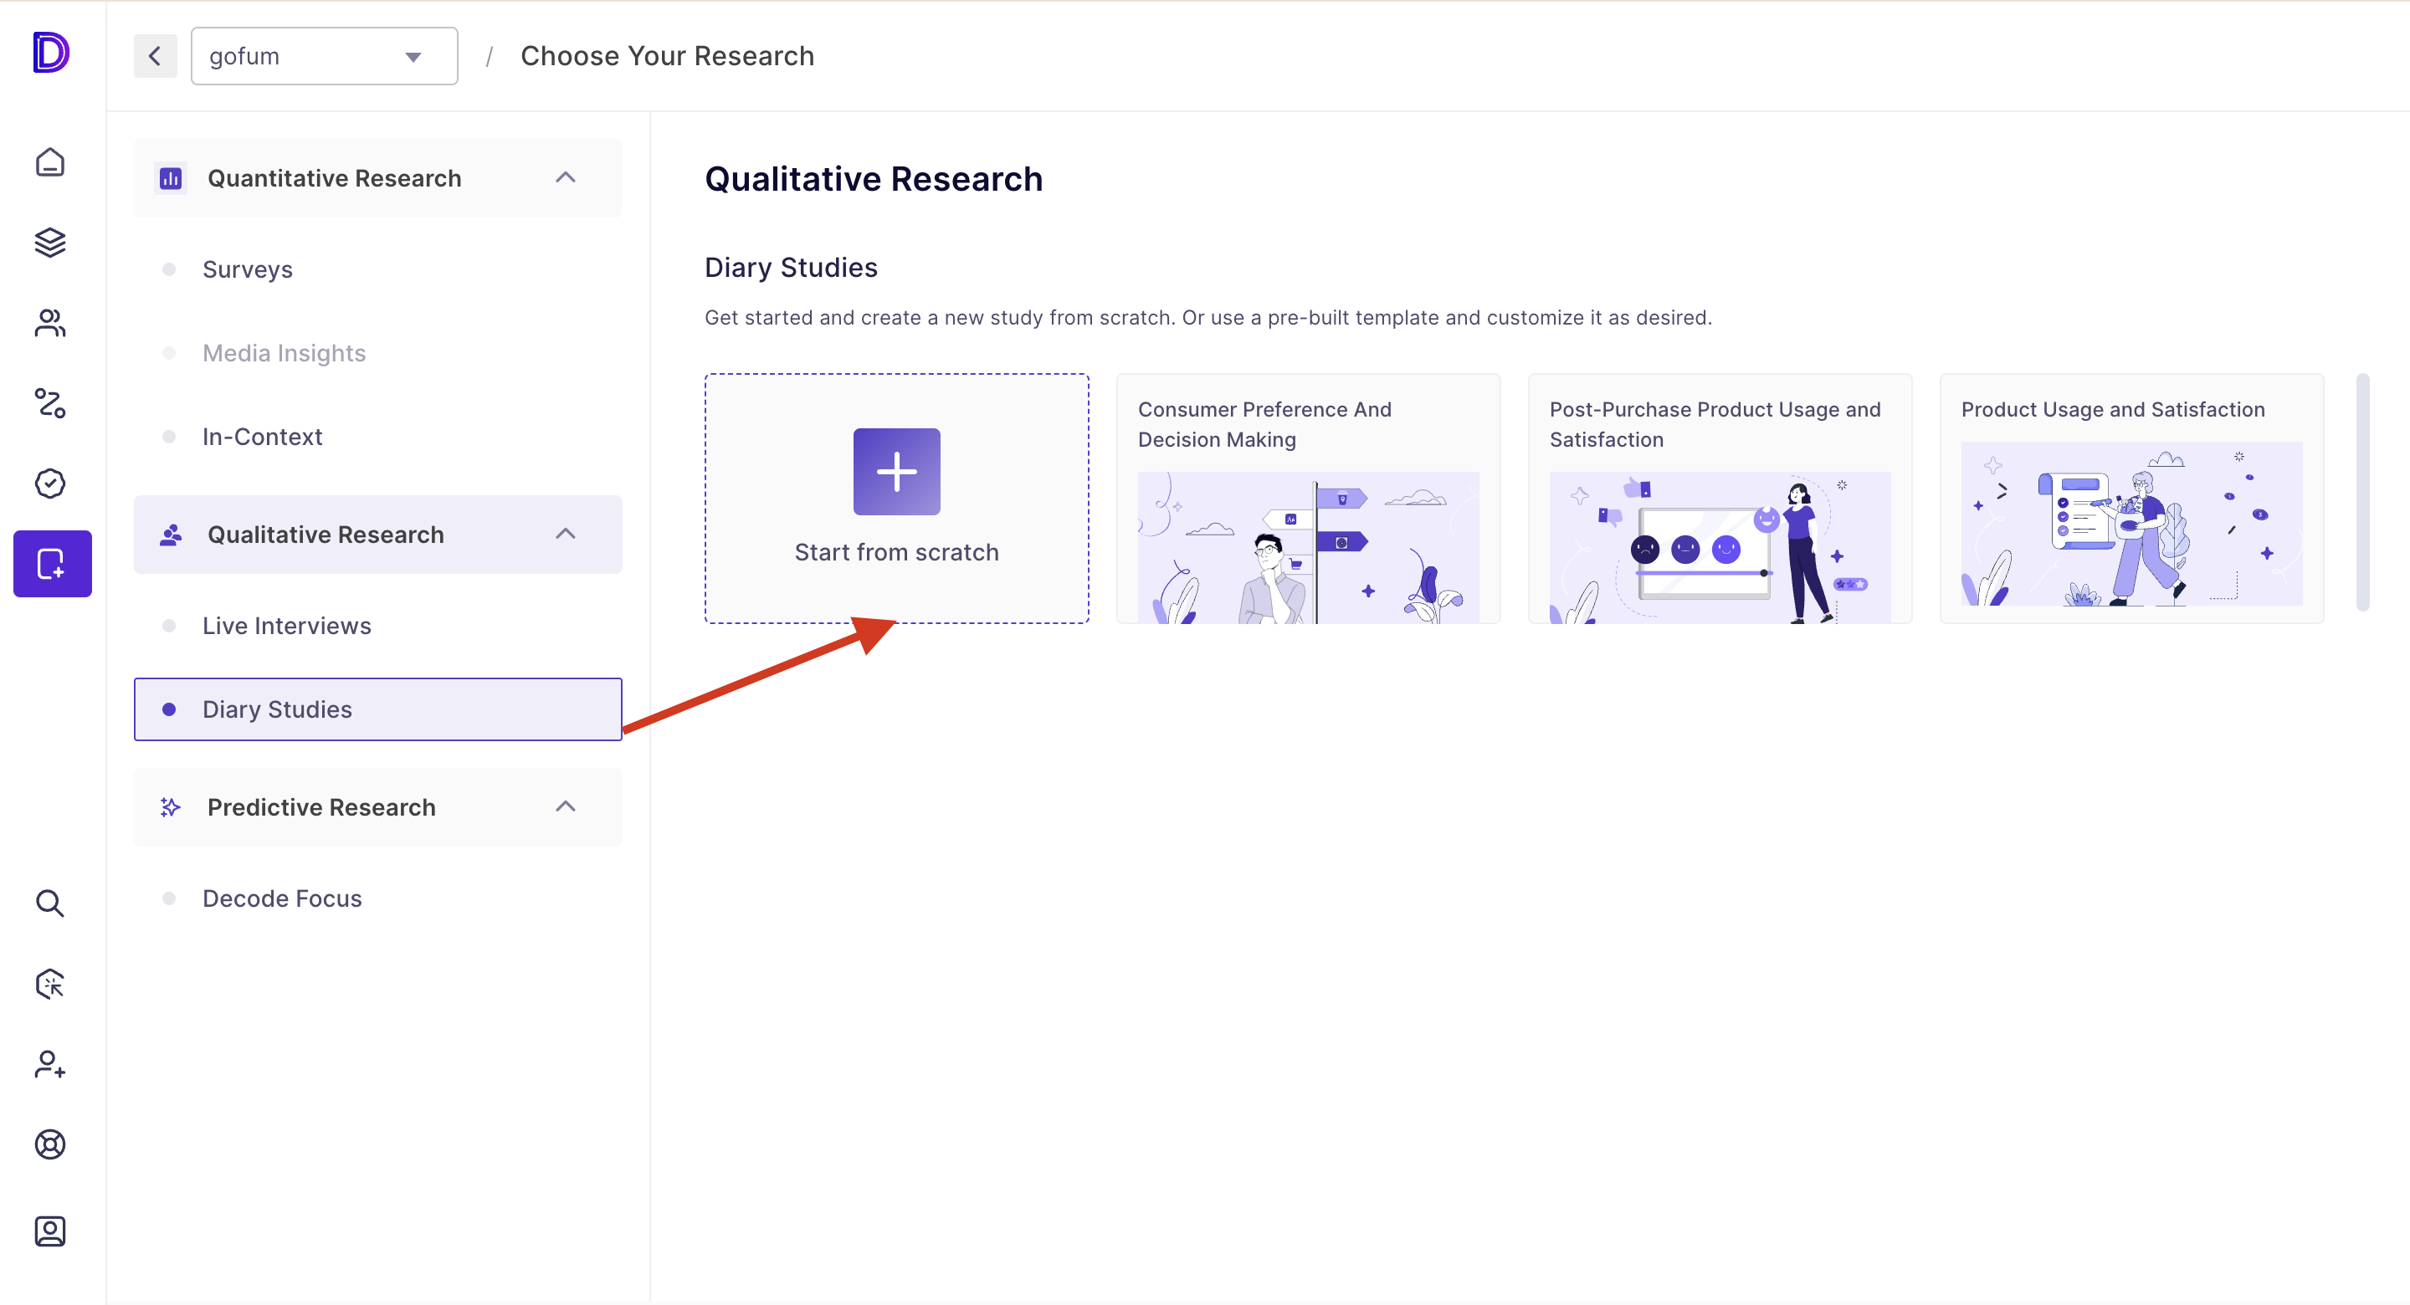This screenshot has height=1305, width=2410.
Task: Click the back arrow button
Action: (156, 56)
